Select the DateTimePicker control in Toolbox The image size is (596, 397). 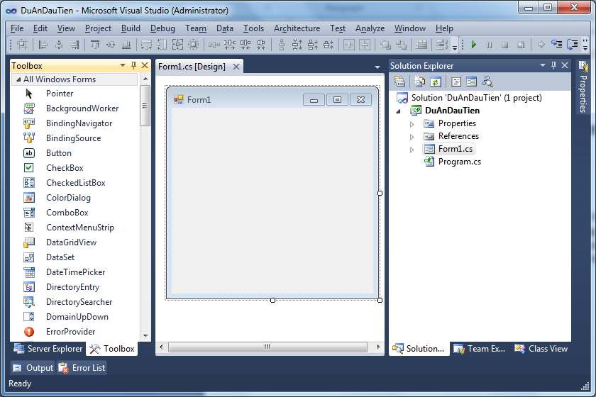[x=75, y=272]
